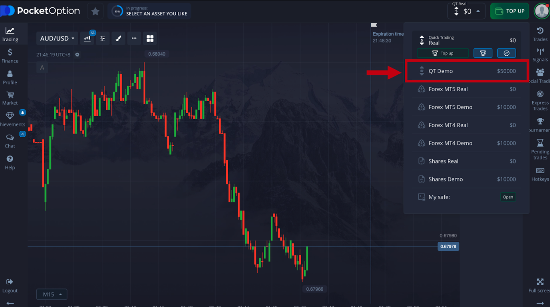Open My safe with Open button

(508, 197)
